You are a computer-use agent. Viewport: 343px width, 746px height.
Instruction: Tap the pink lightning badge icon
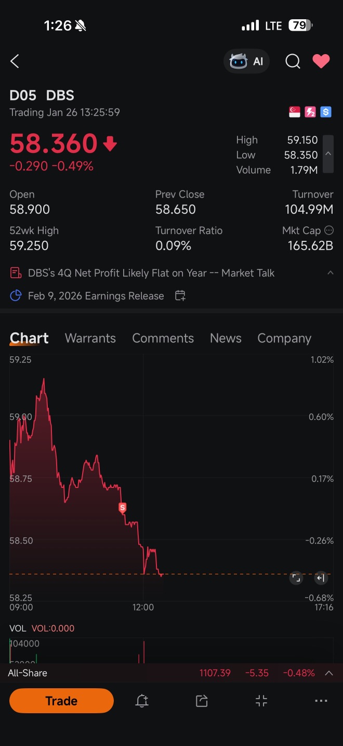tap(310, 112)
